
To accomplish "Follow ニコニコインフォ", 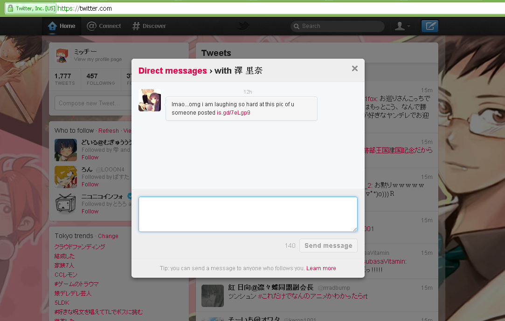I will coord(90,212).
